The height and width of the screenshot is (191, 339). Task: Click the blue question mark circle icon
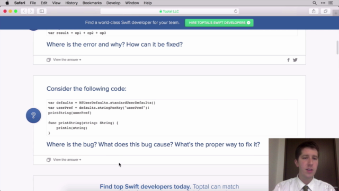click(x=33, y=116)
